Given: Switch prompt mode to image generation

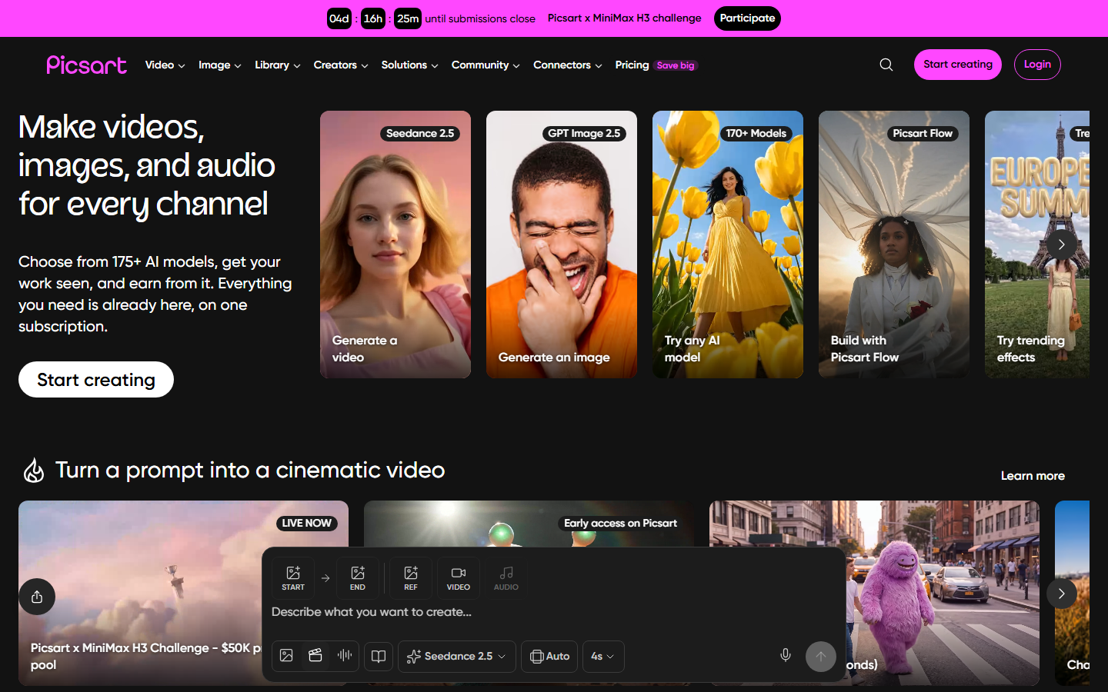Looking at the screenshot, I should [x=286, y=656].
